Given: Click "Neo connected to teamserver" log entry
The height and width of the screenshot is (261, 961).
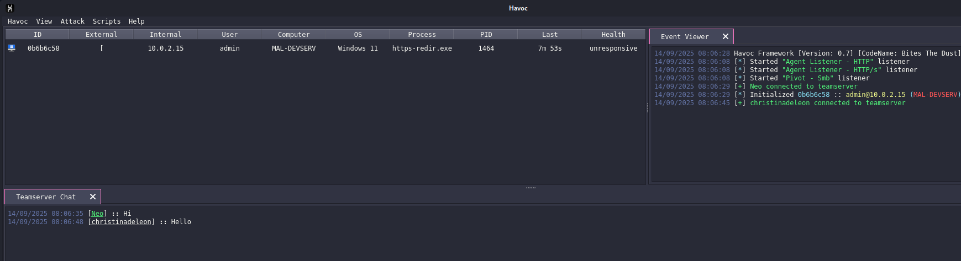Looking at the screenshot, I should pos(756,86).
